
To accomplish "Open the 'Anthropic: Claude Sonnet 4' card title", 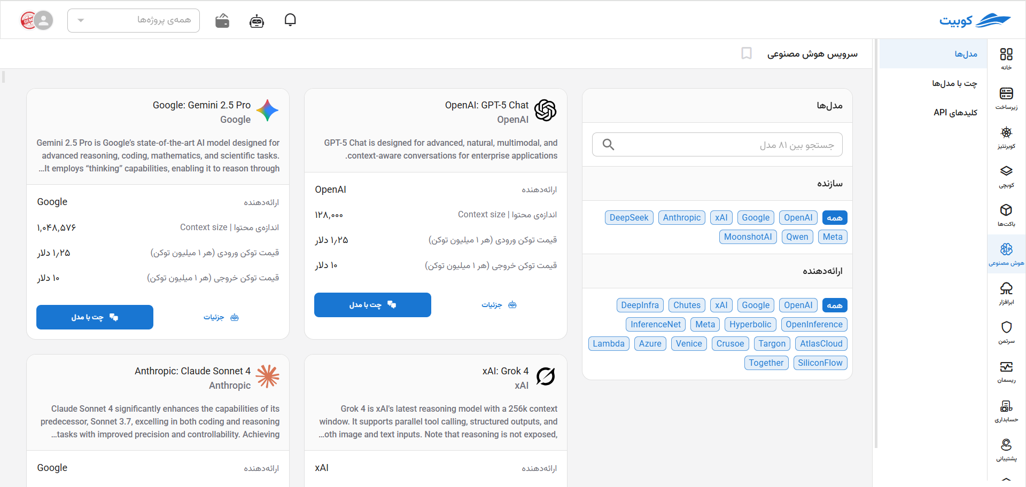I will (192, 371).
